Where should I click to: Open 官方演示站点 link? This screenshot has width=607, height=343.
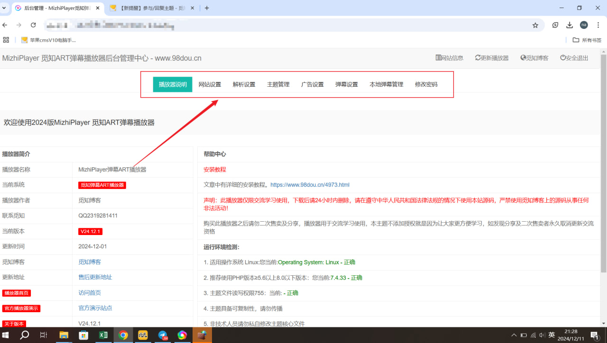95,308
